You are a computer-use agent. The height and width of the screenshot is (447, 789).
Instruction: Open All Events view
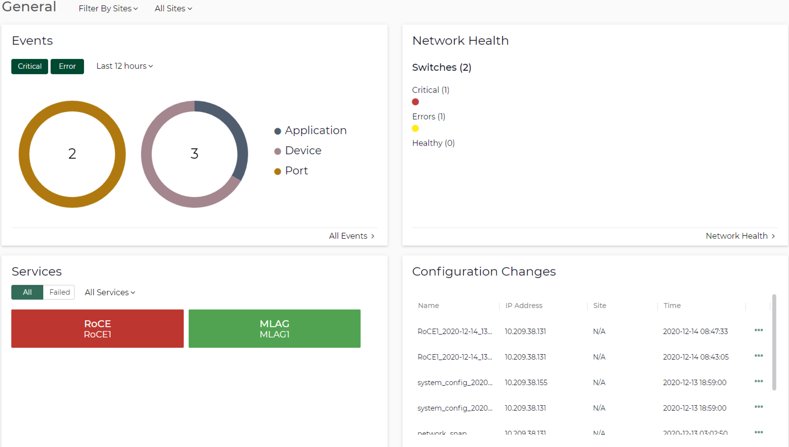pos(351,236)
